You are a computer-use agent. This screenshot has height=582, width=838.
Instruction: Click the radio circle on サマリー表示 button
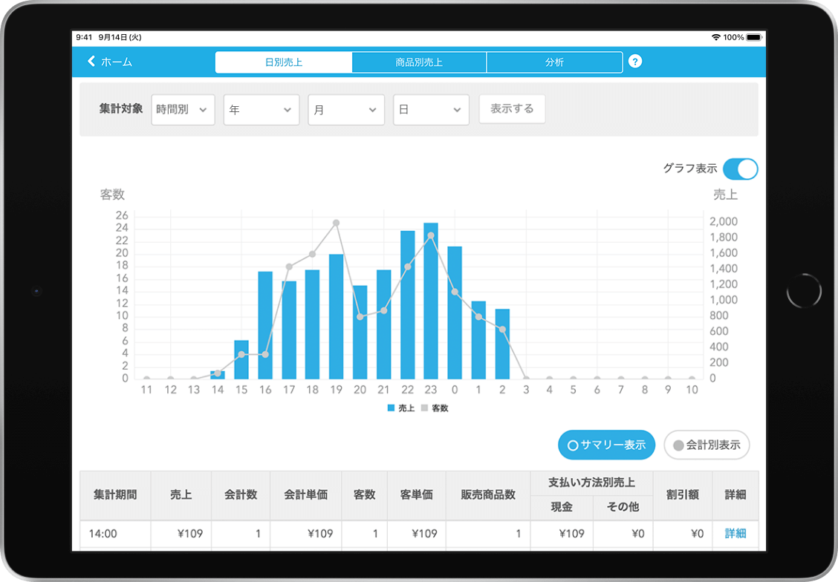(572, 445)
